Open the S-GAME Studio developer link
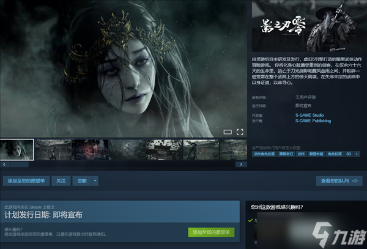Screen dimensions: 367x249 coord(310,115)
